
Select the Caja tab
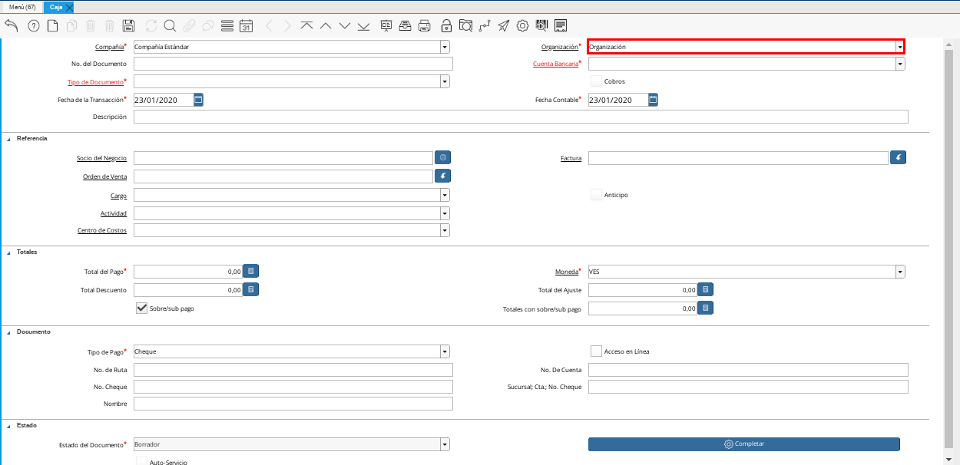pyautogui.click(x=55, y=7)
